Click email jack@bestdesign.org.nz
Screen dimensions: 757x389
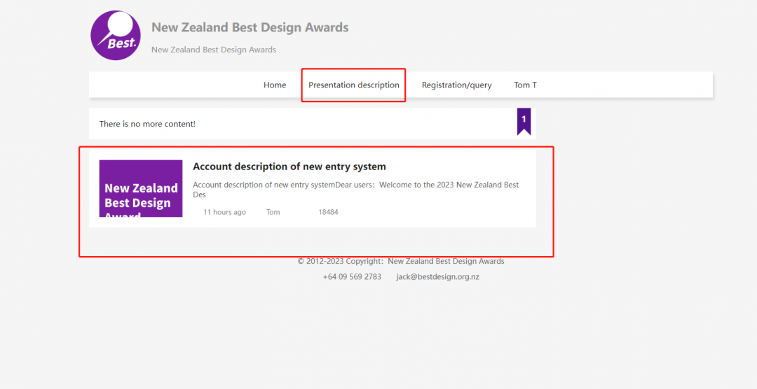[x=438, y=276]
